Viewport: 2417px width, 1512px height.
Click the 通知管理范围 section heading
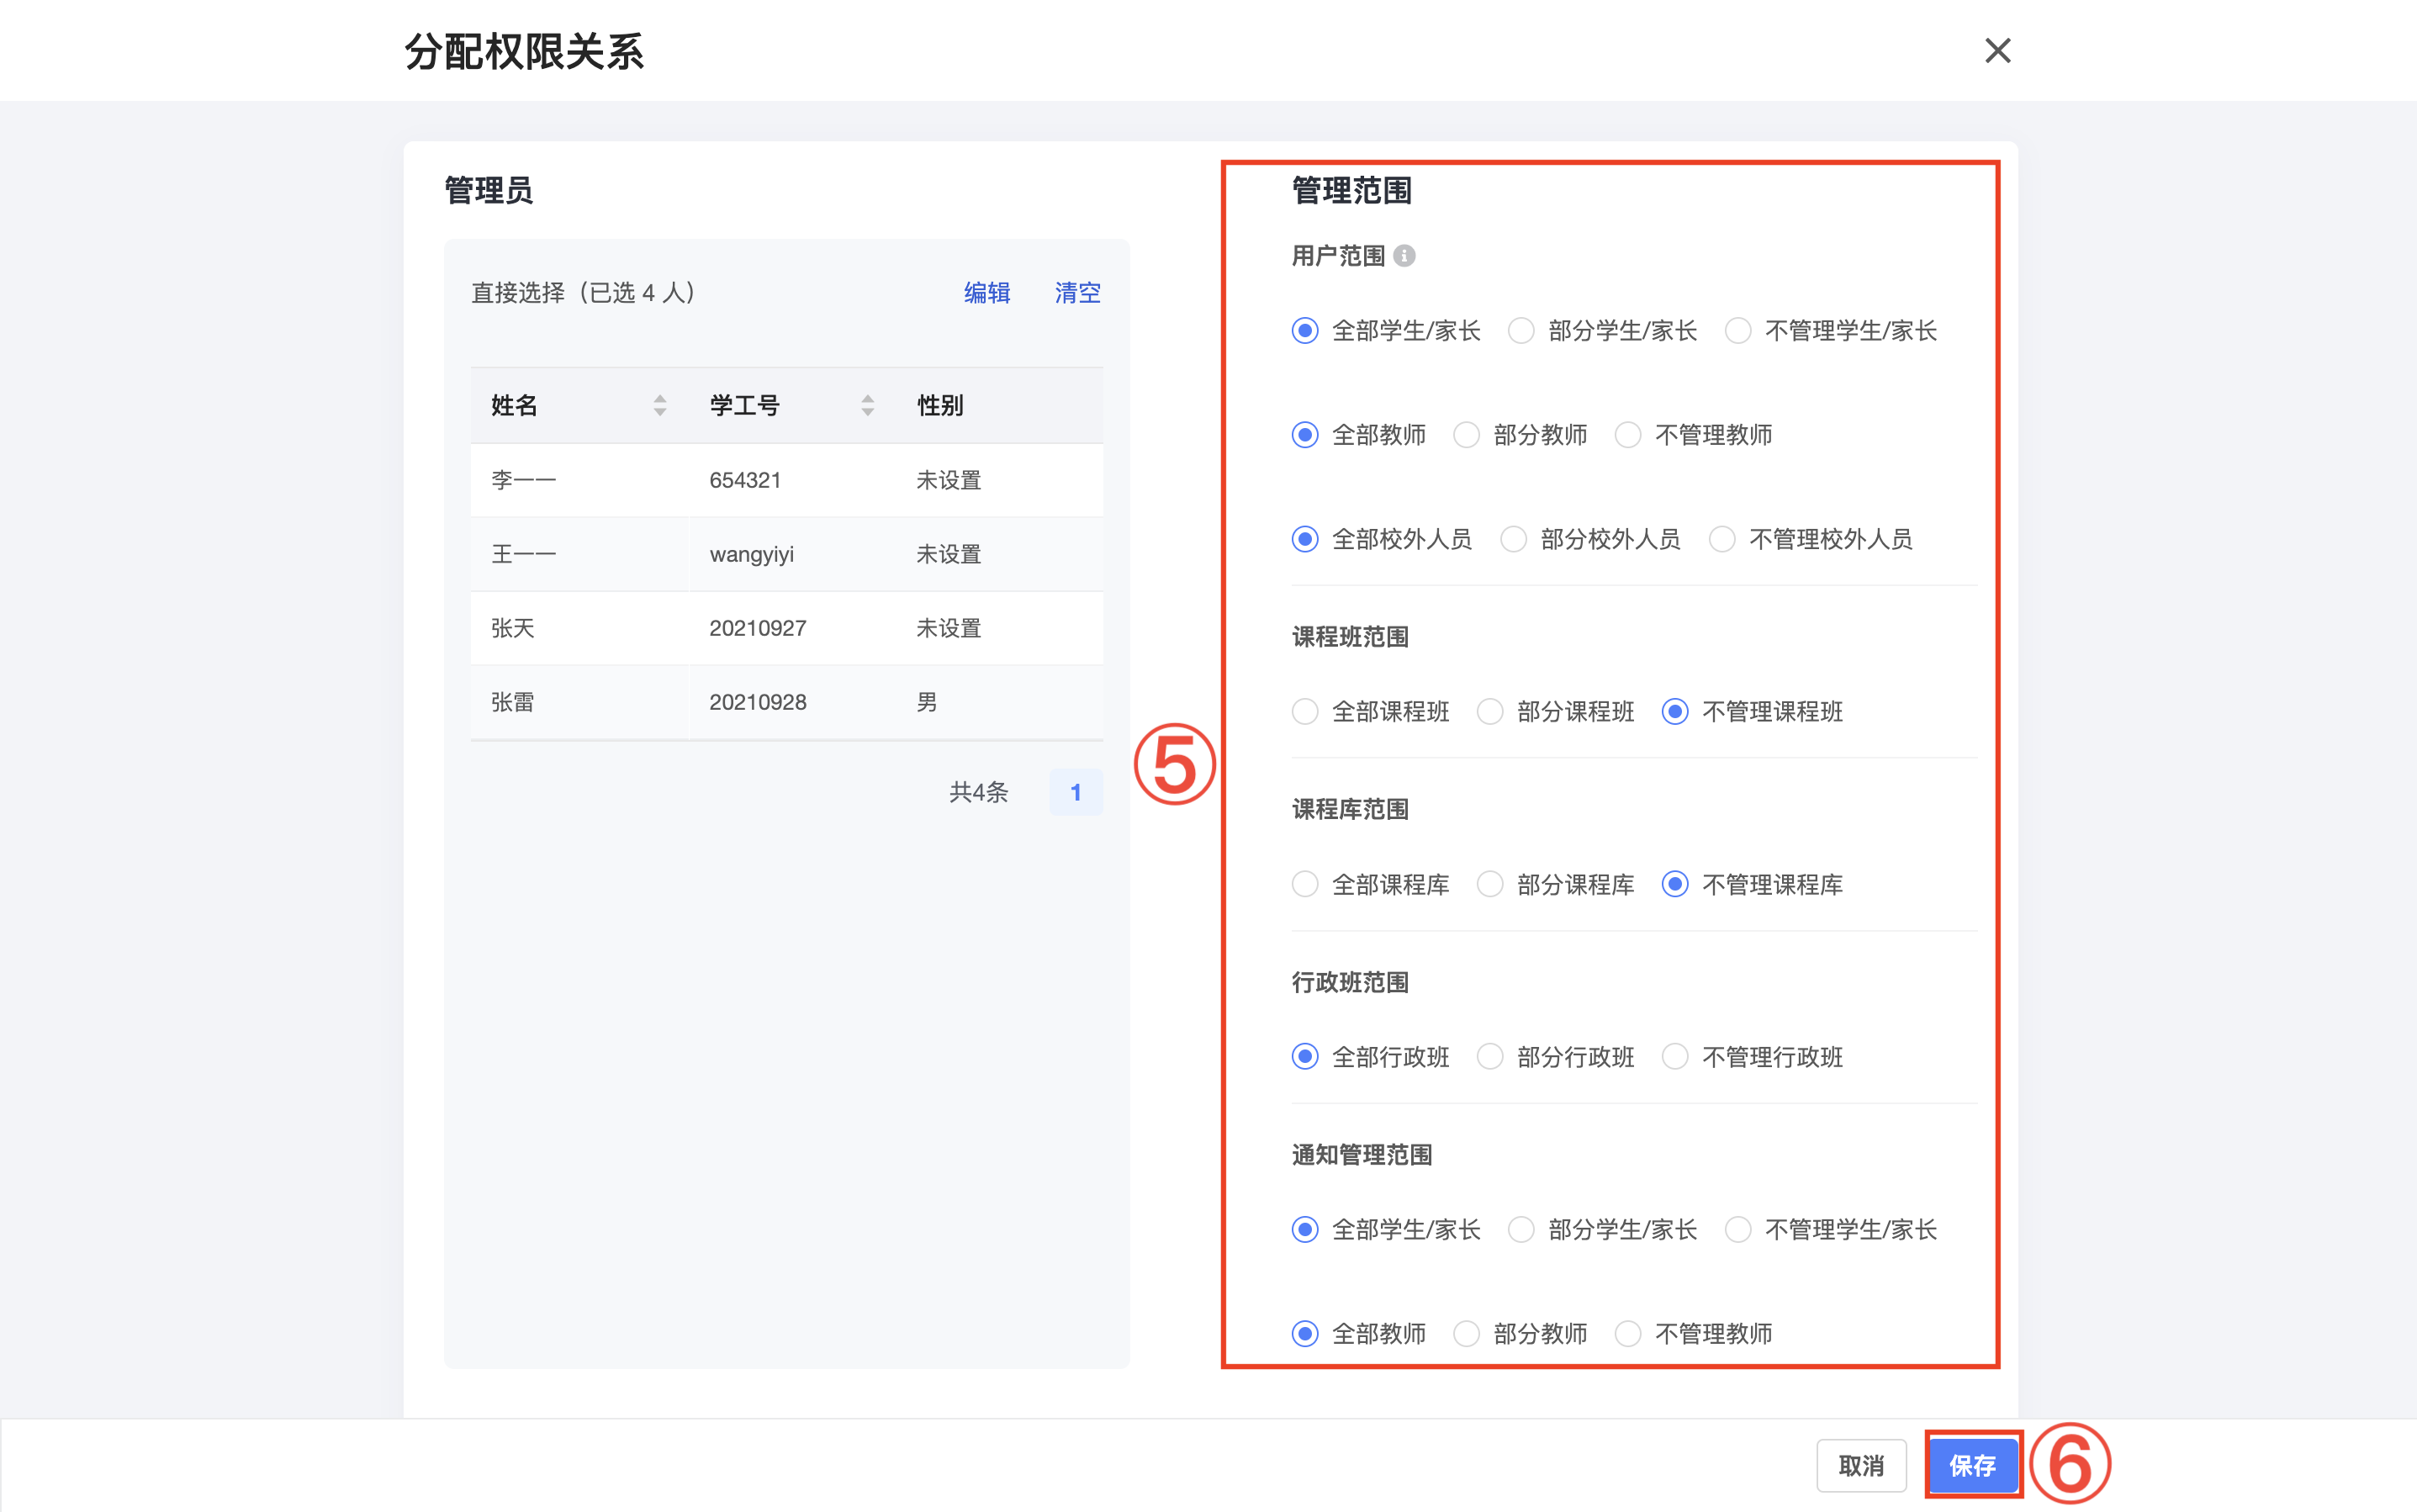pyautogui.click(x=1362, y=1155)
